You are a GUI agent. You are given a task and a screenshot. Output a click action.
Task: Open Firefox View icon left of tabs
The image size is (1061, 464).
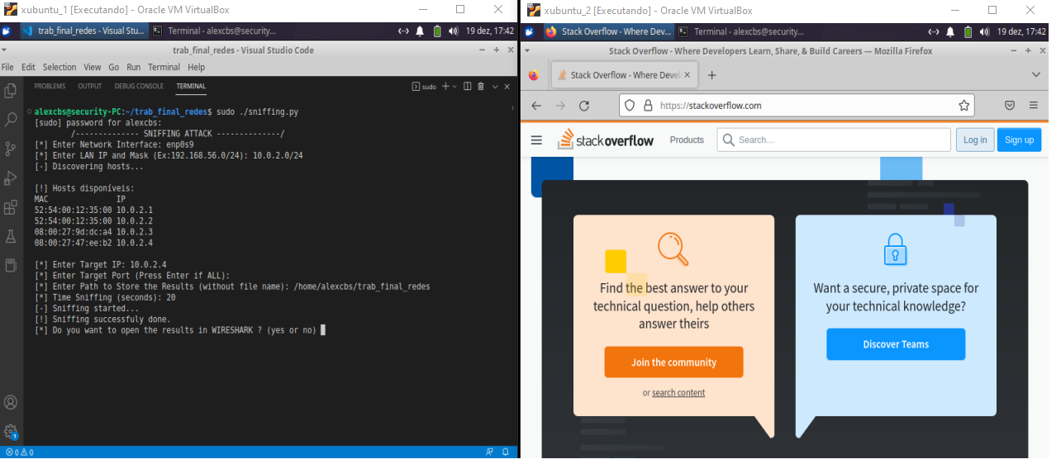point(533,74)
